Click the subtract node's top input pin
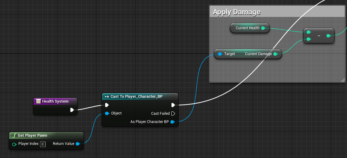347x158 pixels. (309, 32)
